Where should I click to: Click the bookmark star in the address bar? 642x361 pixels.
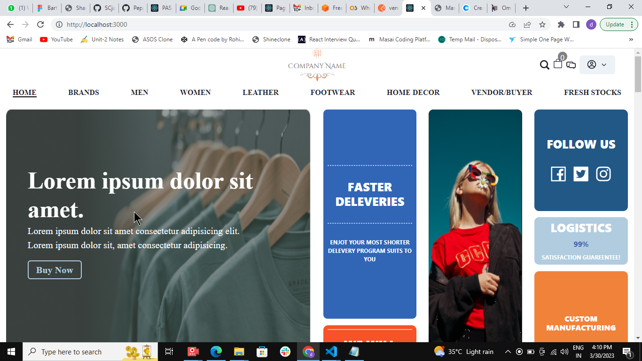tap(543, 24)
